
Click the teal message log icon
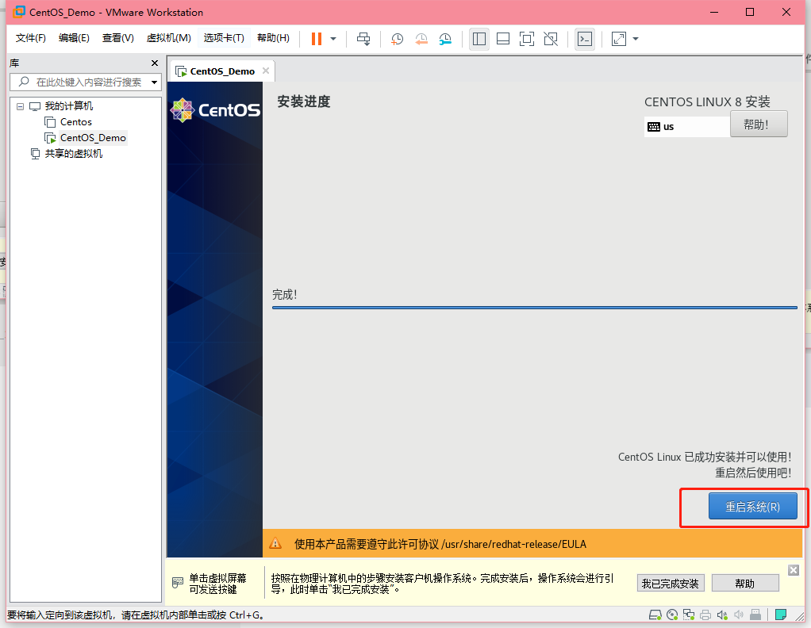[x=781, y=615]
